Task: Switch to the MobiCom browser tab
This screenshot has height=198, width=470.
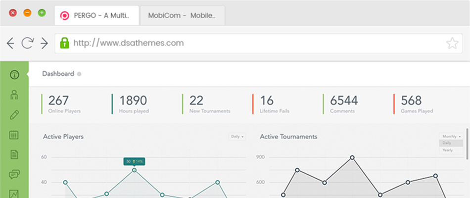Action: pos(182,15)
